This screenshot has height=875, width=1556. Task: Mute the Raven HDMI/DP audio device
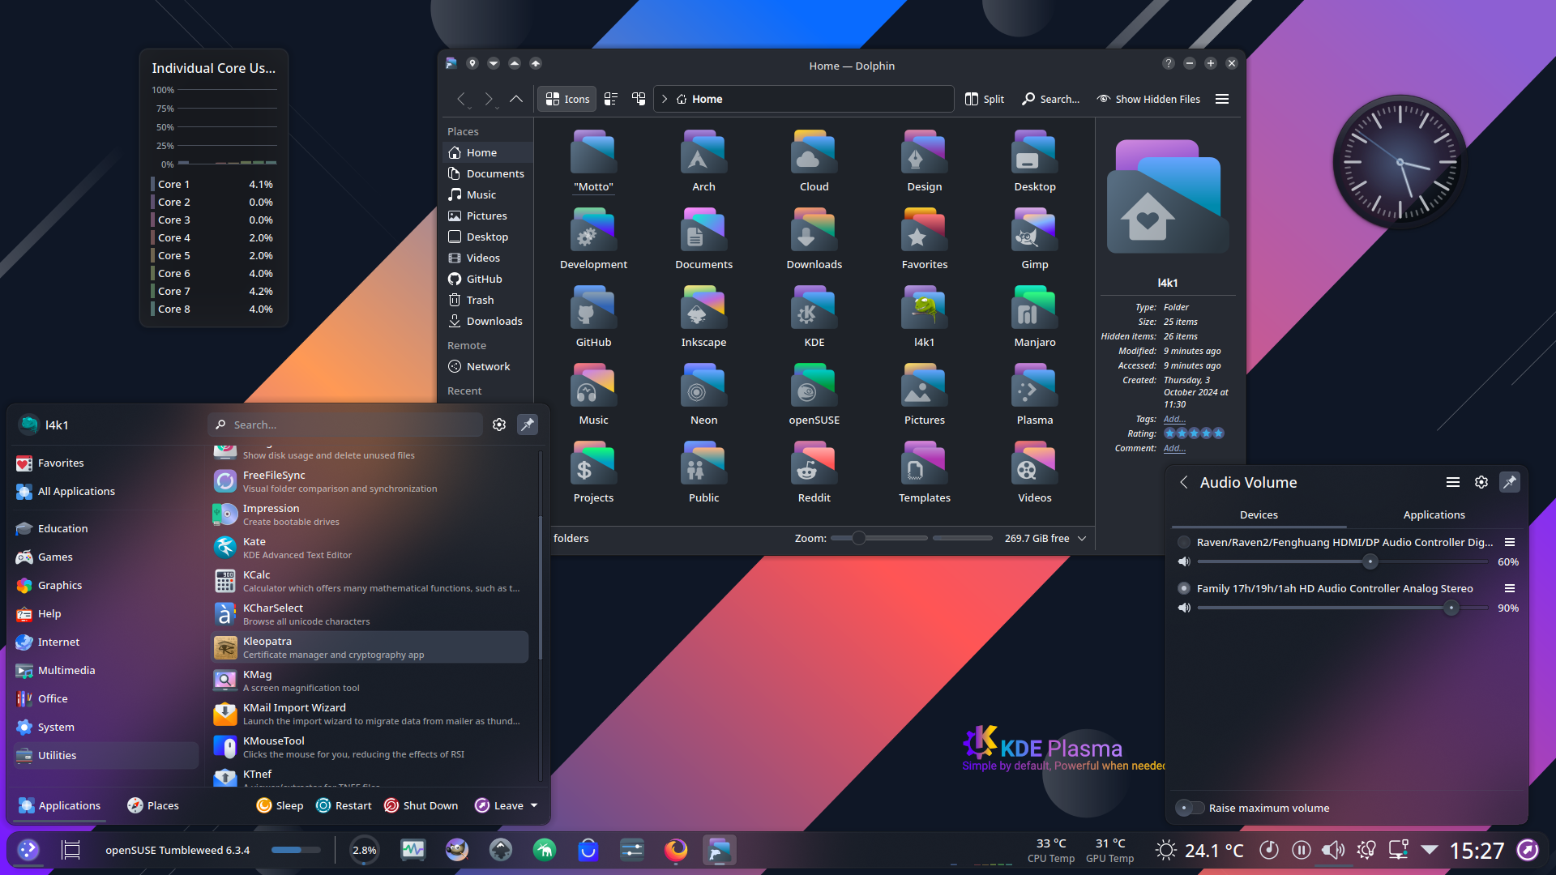[x=1184, y=561]
